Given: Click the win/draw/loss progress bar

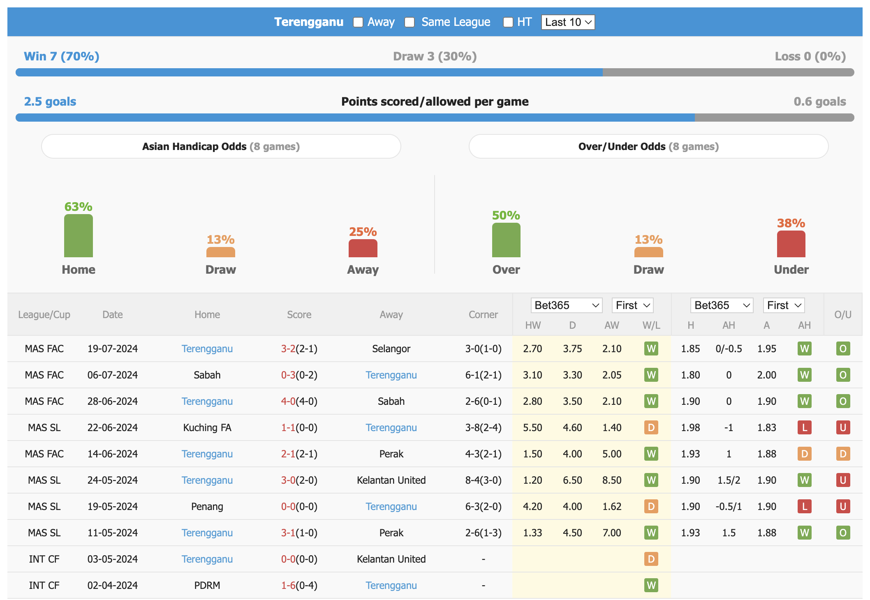Looking at the screenshot, I should click(x=435, y=72).
